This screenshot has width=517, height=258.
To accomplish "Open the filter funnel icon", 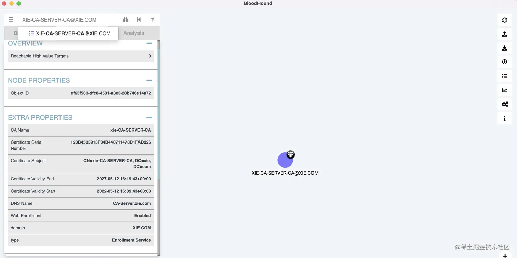I will (153, 19).
